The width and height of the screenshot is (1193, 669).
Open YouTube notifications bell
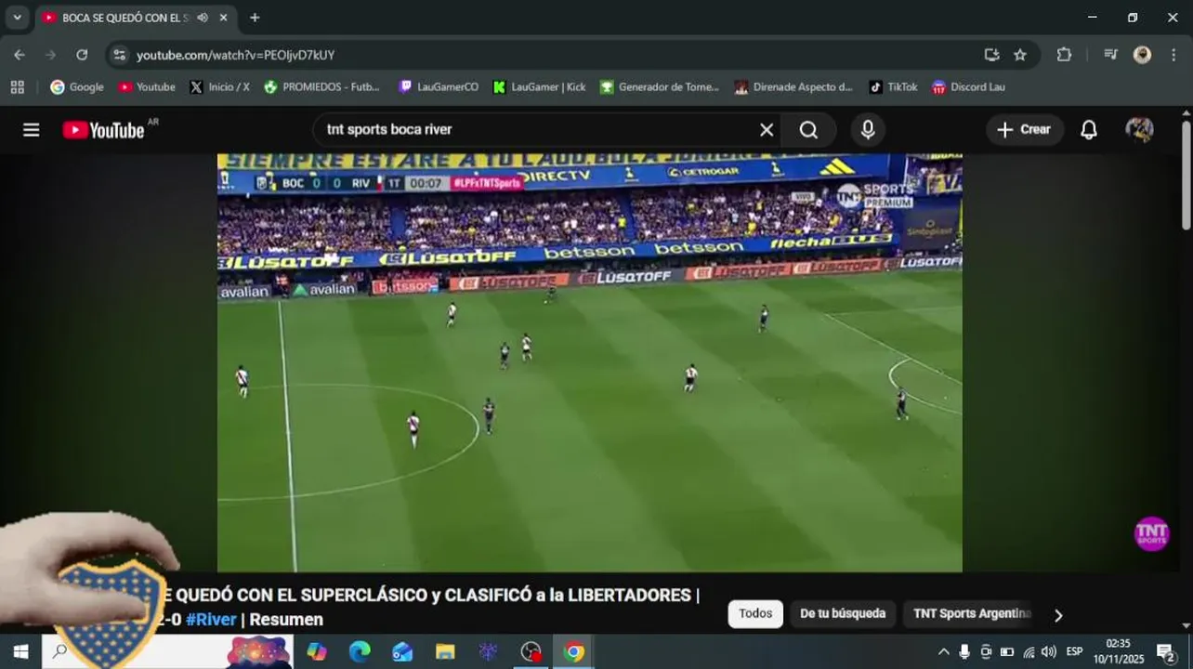pos(1089,130)
